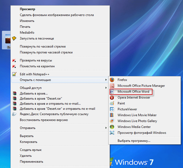Click WinRAR icon beside "Desert.rar" и отправить по e-mail
183x168 pixels.
pyautogui.click(x=14, y=109)
